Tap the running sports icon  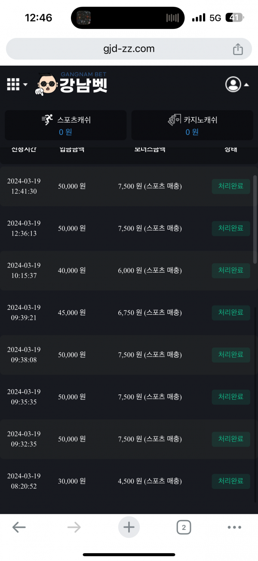coord(47,120)
